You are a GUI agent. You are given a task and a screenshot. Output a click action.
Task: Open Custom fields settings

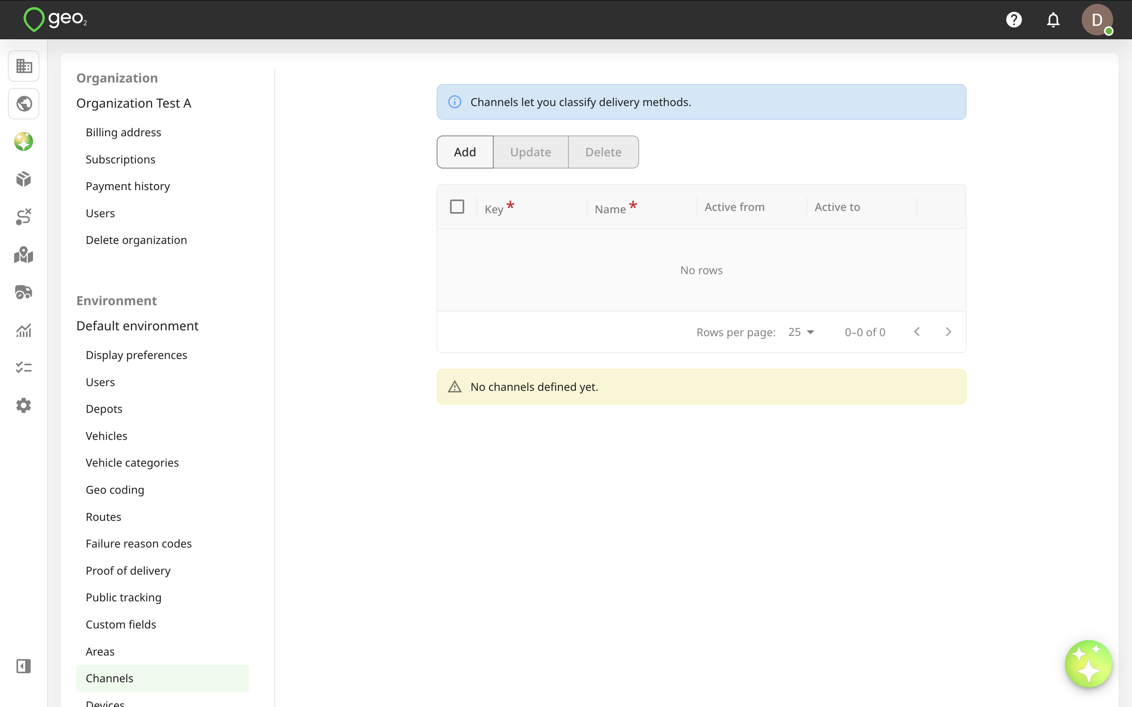pos(121,624)
